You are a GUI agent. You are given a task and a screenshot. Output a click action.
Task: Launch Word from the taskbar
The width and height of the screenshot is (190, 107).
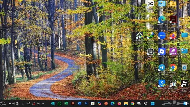coord(79,103)
